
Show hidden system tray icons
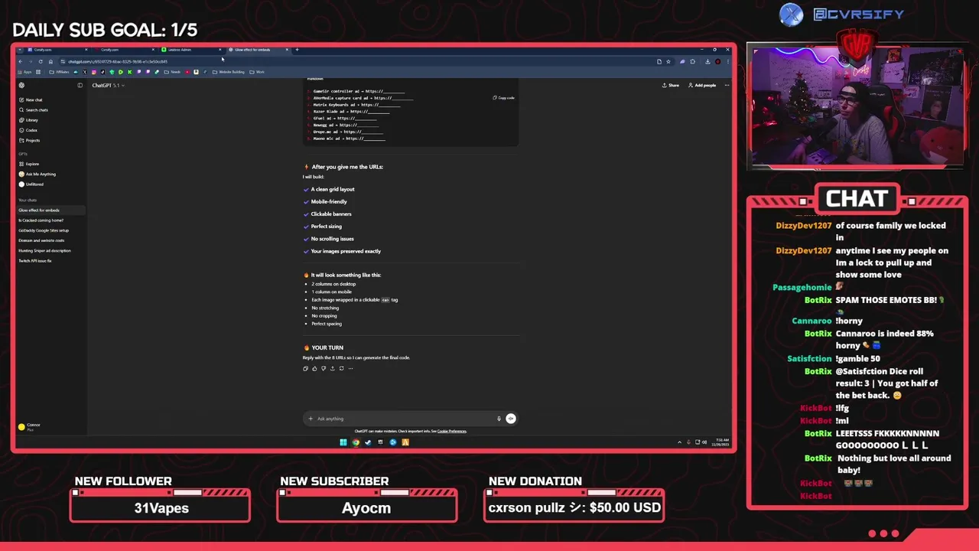tap(679, 442)
